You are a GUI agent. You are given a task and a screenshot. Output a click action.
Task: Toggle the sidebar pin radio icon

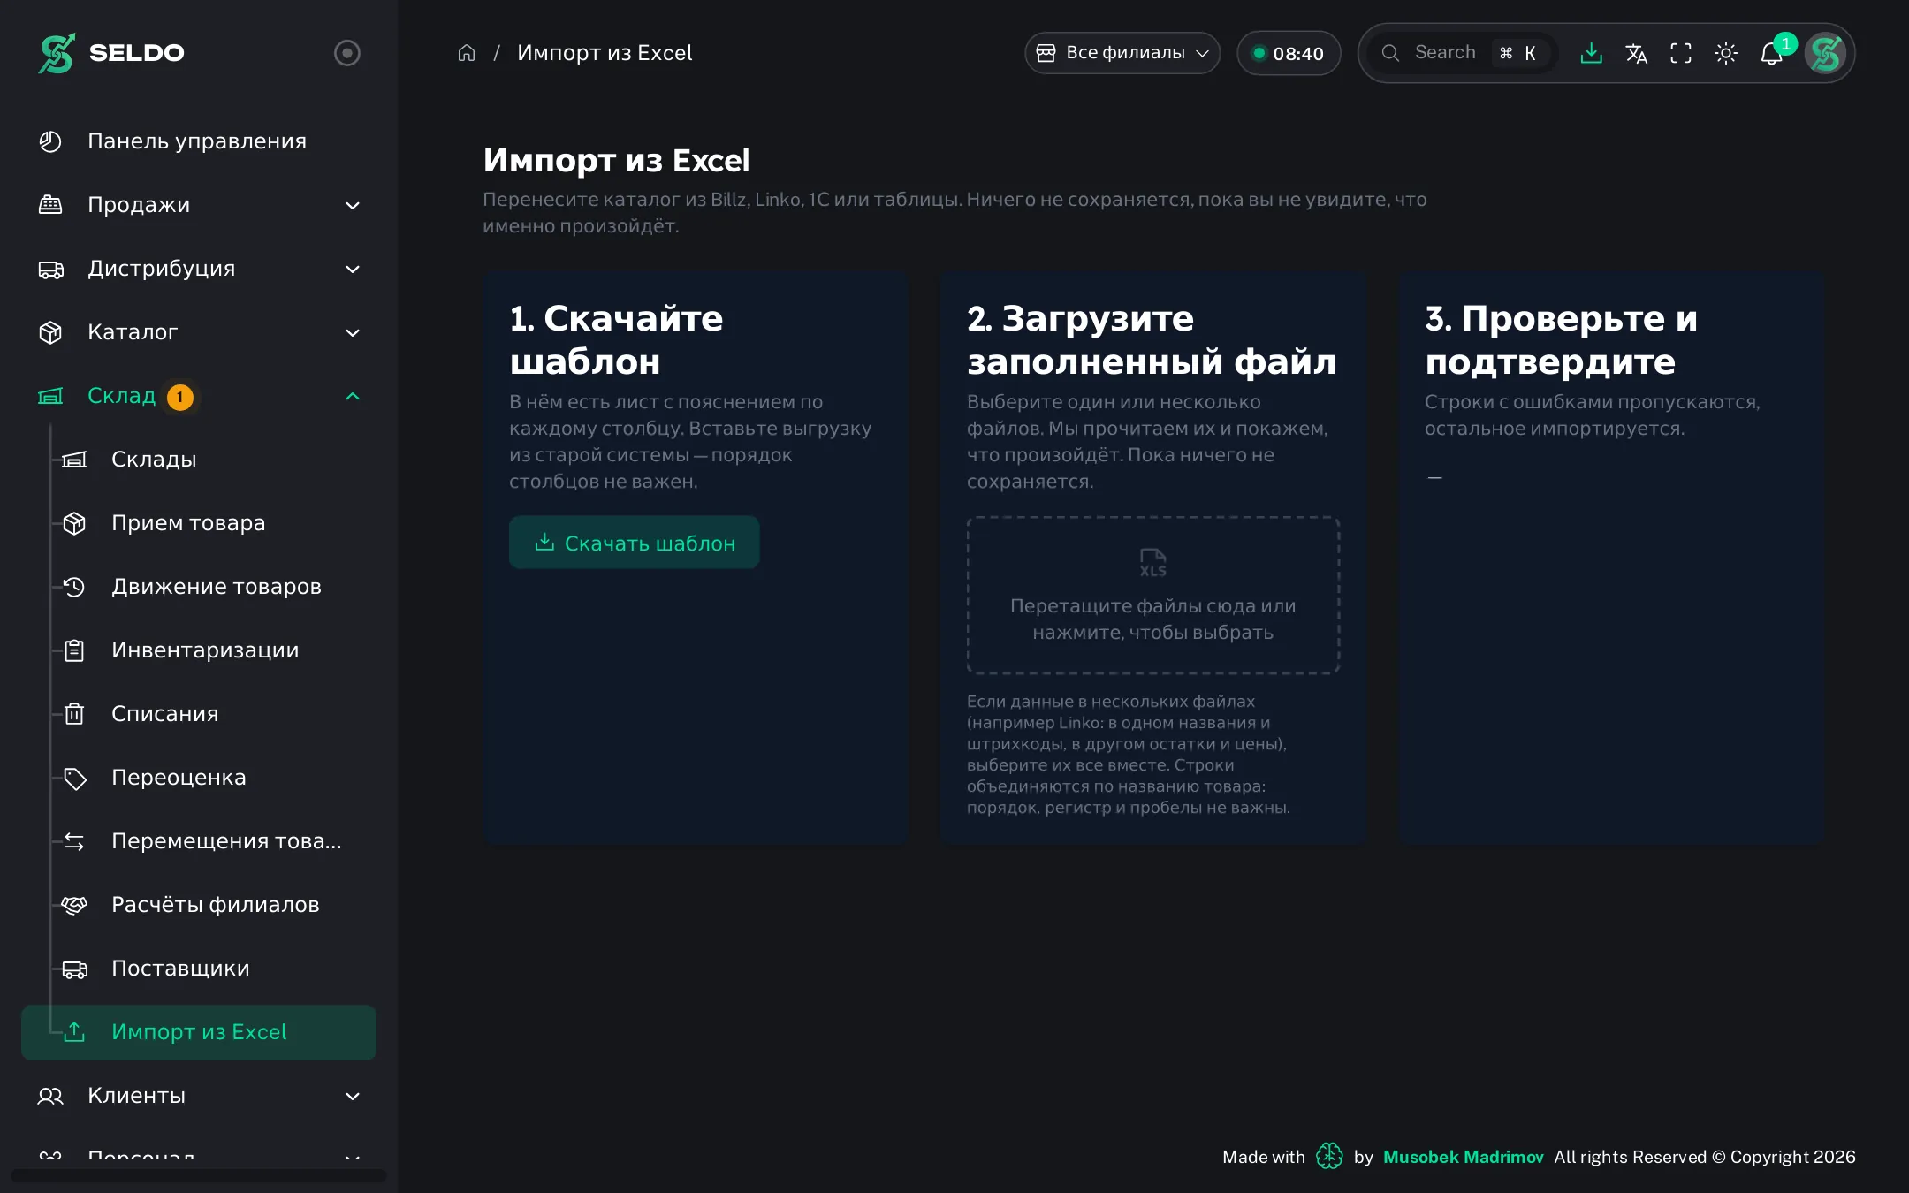coord(347,53)
